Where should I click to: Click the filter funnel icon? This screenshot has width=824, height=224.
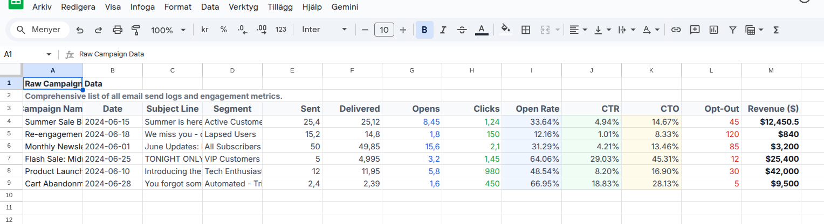point(733,30)
